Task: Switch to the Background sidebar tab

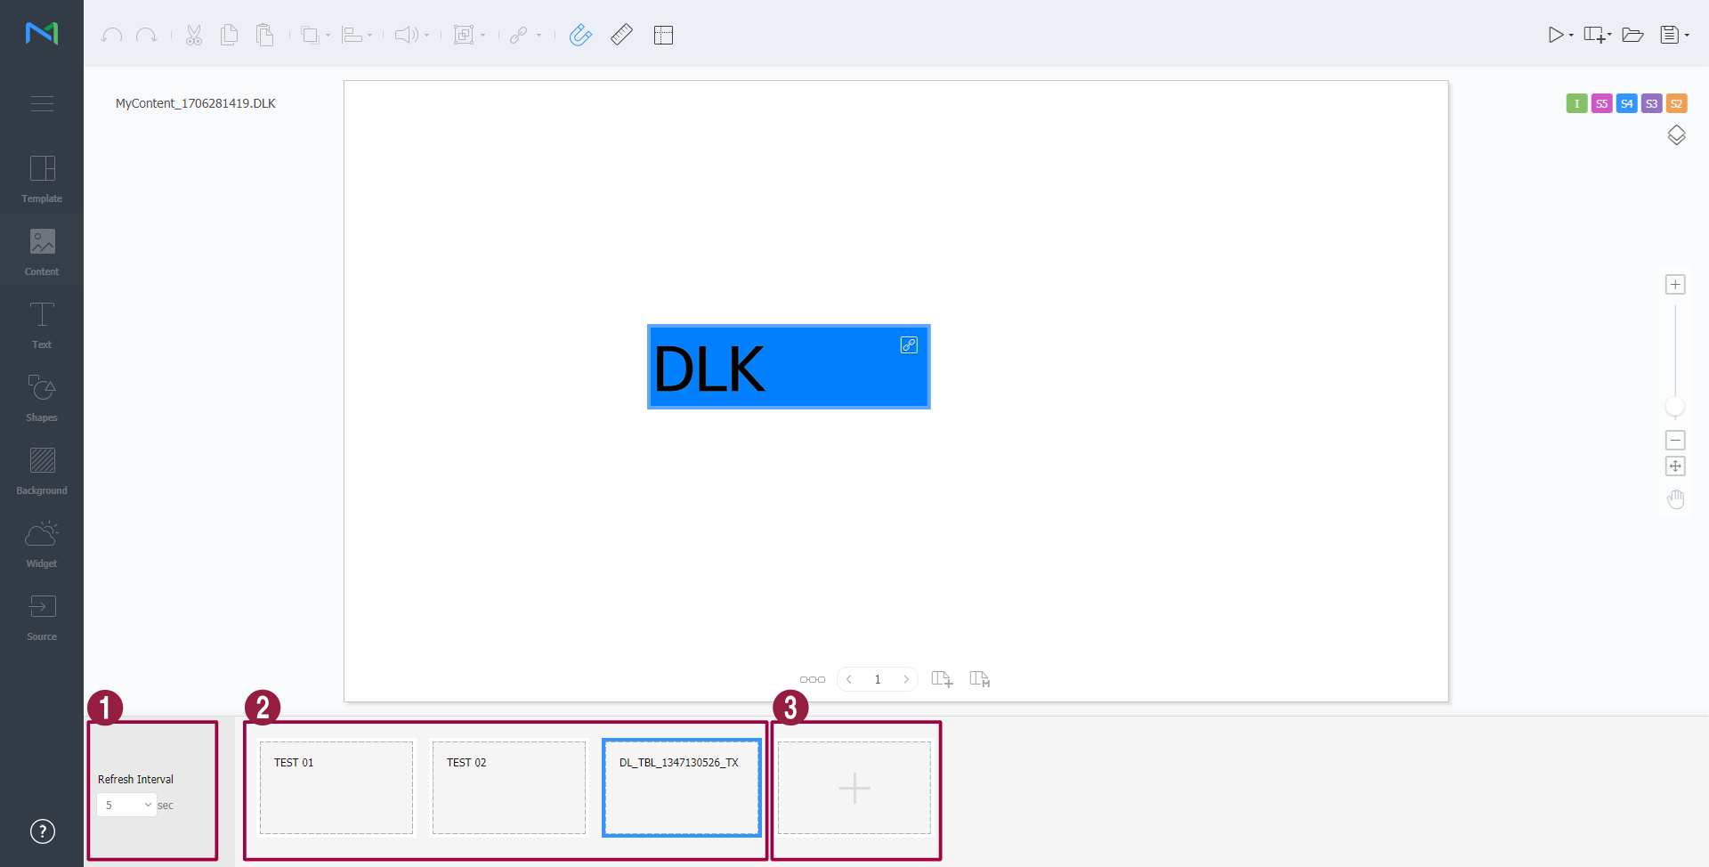Action: (42, 471)
